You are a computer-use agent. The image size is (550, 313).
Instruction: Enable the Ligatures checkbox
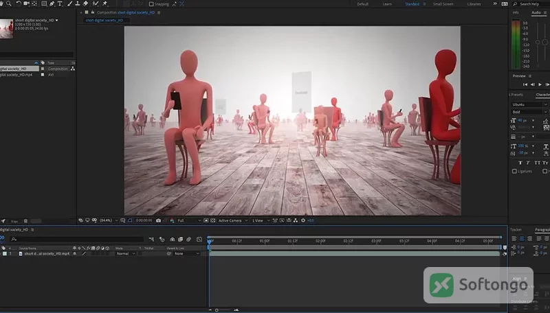[514, 171]
